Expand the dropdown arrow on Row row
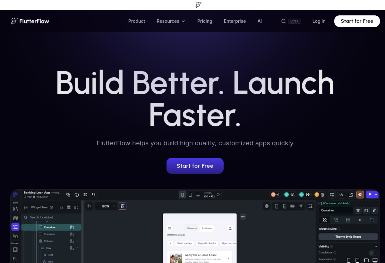 78,248
